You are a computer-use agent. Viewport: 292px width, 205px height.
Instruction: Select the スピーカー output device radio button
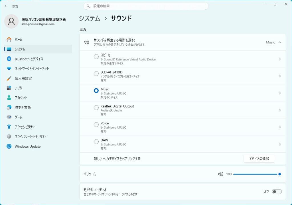click(96, 57)
